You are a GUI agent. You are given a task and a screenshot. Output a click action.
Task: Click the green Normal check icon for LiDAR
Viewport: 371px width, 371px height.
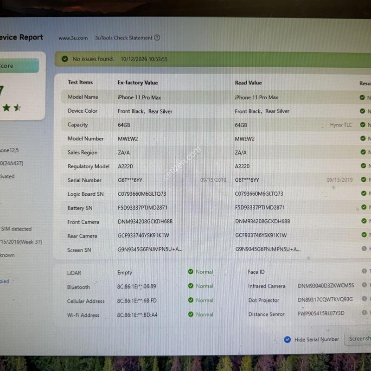[191, 271]
